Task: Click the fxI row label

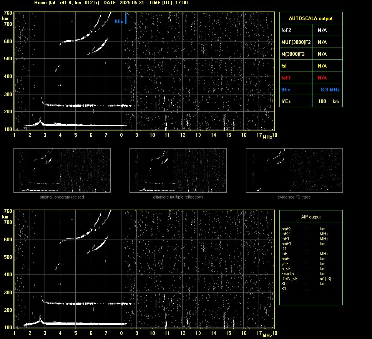Action: (284, 66)
